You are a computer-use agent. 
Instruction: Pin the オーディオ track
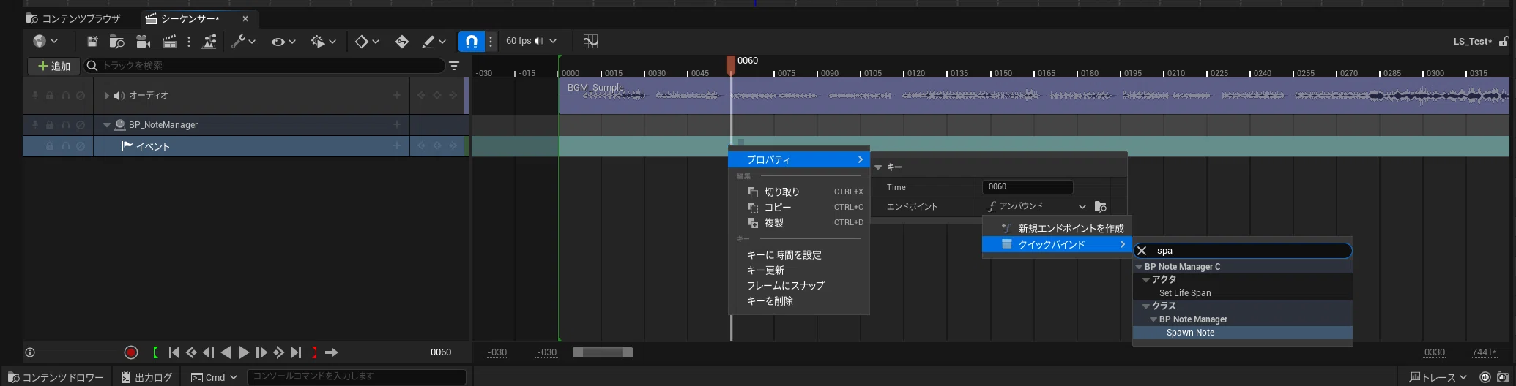click(x=34, y=96)
